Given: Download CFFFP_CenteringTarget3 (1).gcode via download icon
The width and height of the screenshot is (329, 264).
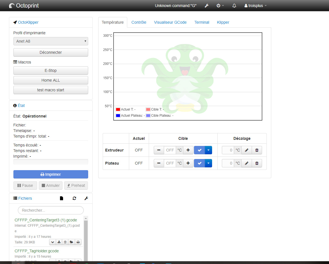Looking at the screenshot, I should [59, 242].
